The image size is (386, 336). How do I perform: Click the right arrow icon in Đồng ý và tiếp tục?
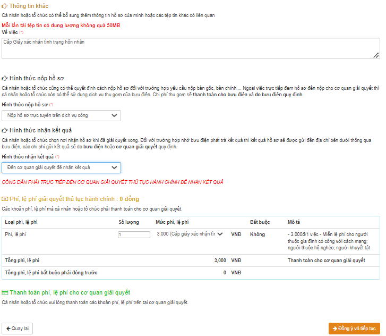[x=334, y=329]
